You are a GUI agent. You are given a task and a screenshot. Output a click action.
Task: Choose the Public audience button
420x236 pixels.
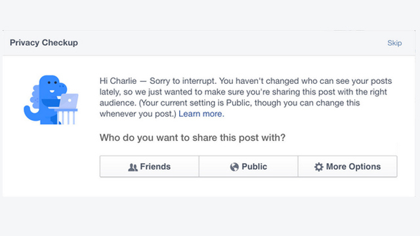249,167
